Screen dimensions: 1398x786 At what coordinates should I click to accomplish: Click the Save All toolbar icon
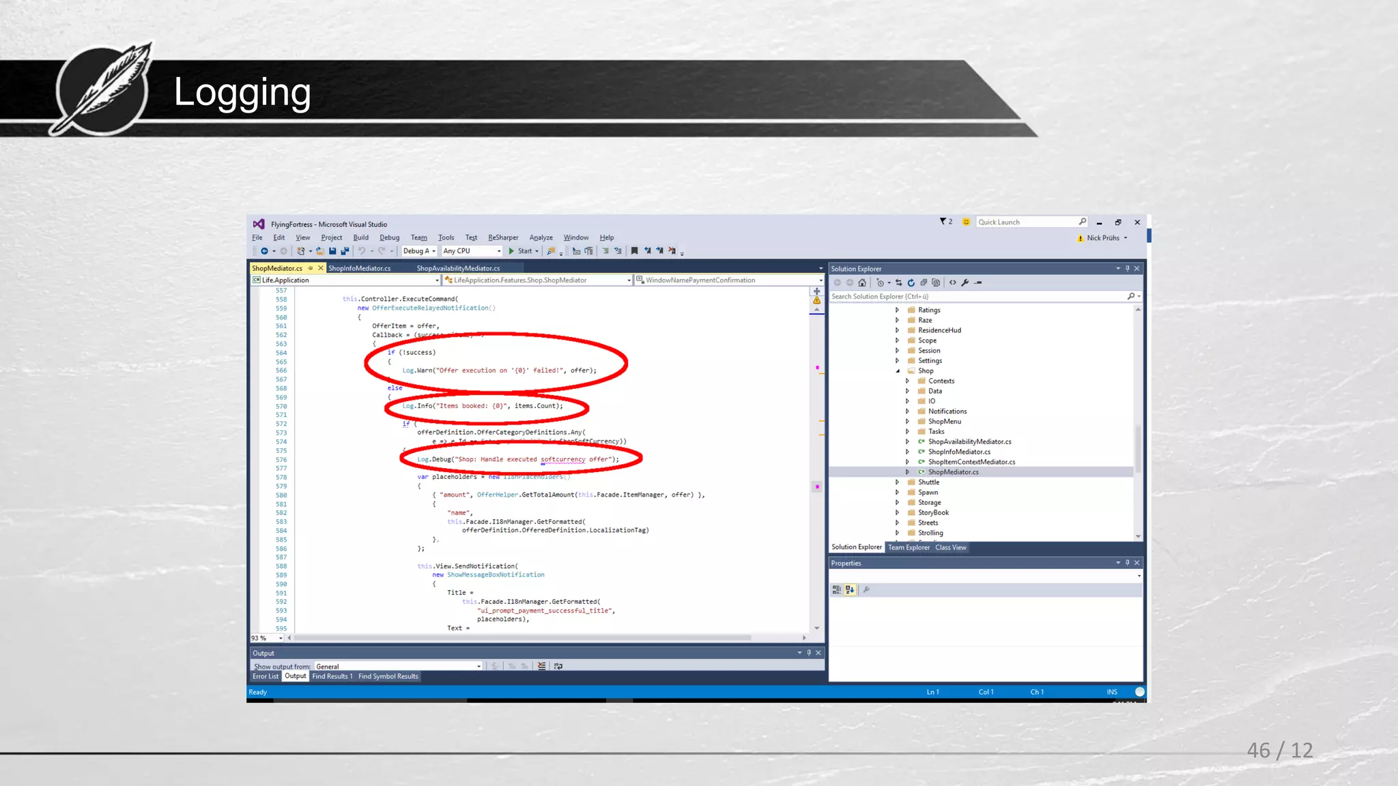pyautogui.click(x=345, y=251)
